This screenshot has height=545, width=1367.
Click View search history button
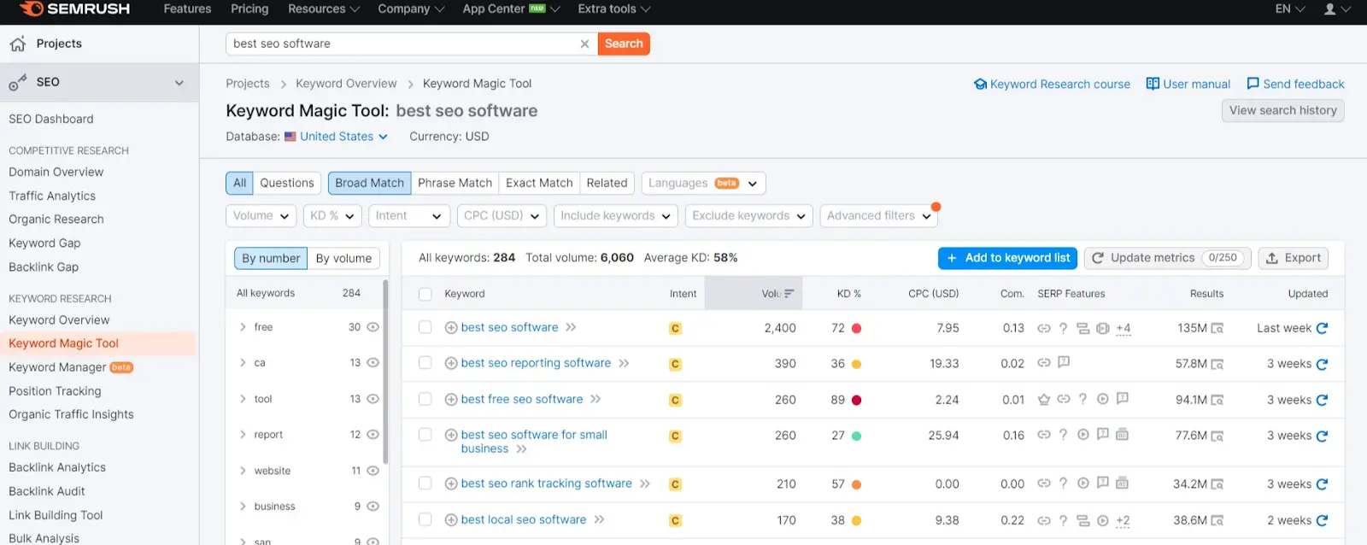tap(1282, 110)
